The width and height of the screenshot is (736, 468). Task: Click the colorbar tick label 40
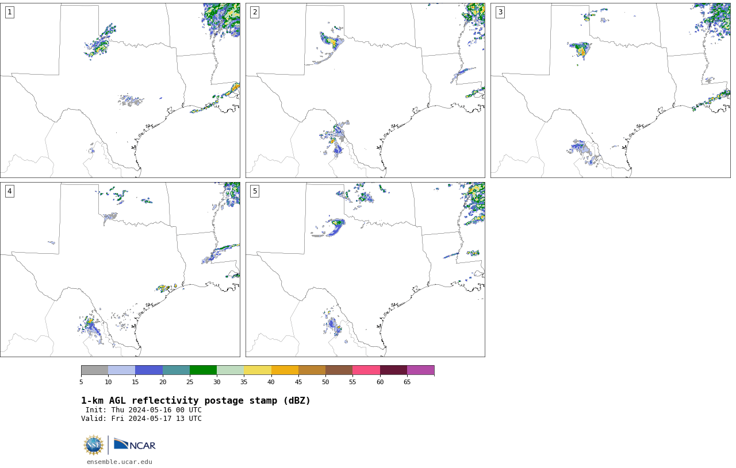coord(271,382)
